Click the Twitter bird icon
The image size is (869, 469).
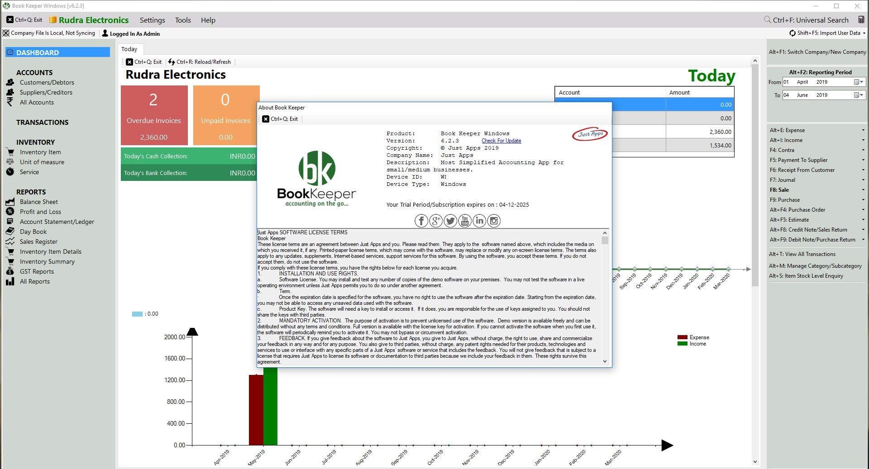pos(450,221)
